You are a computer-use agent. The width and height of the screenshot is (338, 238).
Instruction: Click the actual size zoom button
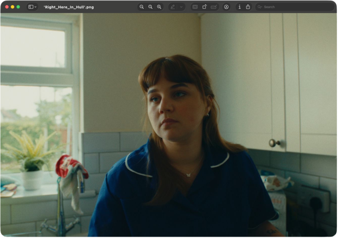coord(151,7)
